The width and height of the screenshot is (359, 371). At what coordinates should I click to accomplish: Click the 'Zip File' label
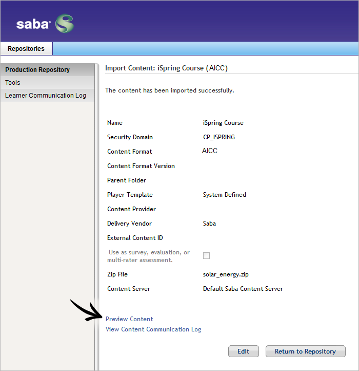pyautogui.click(x=117, y=274)
